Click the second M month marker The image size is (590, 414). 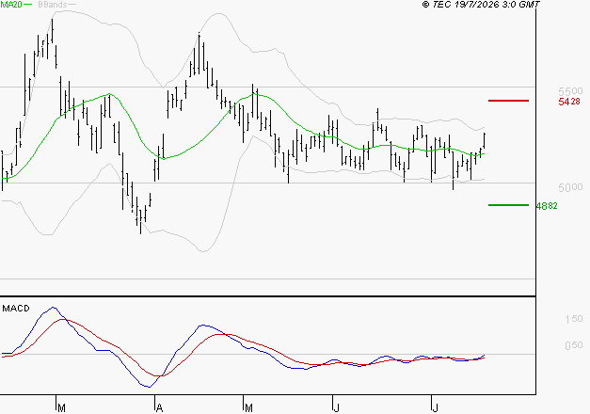tap(248, 407)
